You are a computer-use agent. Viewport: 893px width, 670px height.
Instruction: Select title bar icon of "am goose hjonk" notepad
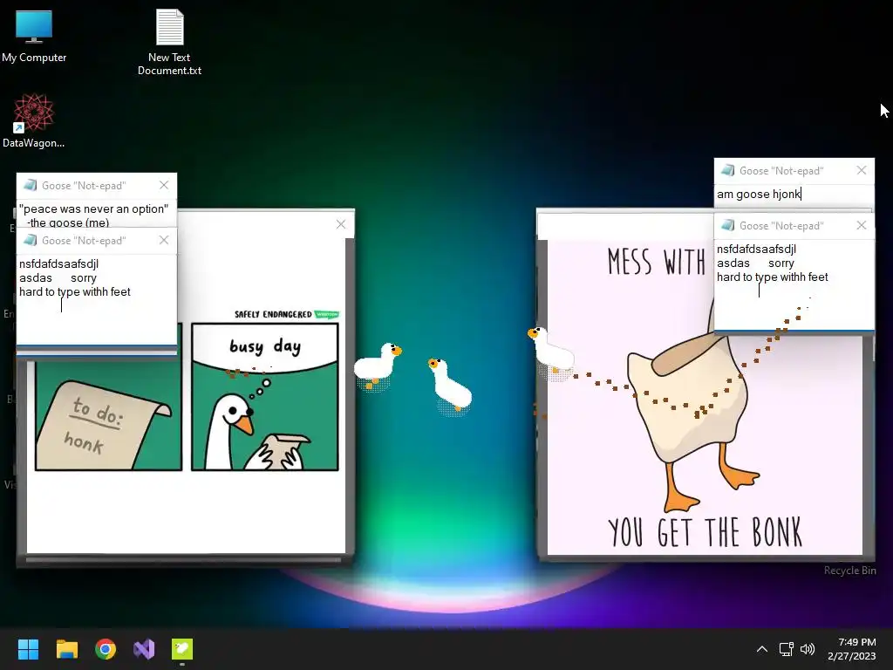[728, 170]
